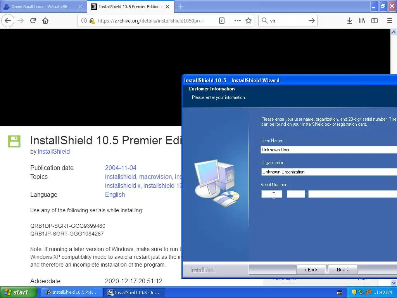This screenshot has width=397, height=298.
Task: Click the InstallShield Wizard title bar
Action: click(289, 80)
